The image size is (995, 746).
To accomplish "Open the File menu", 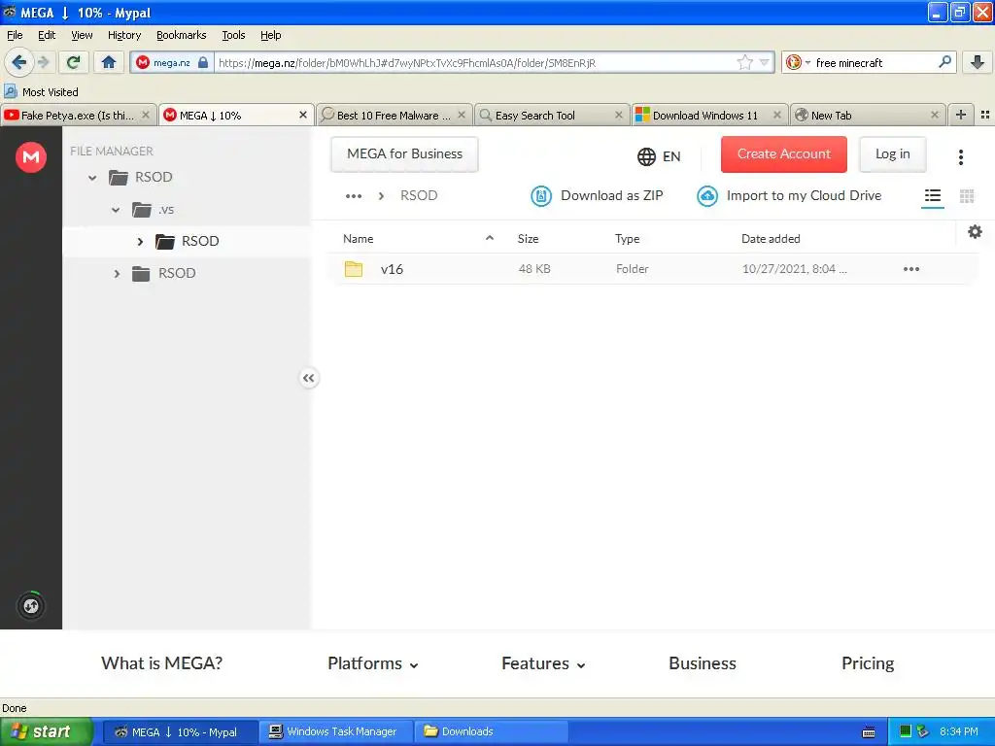I will tap(15, 35).
